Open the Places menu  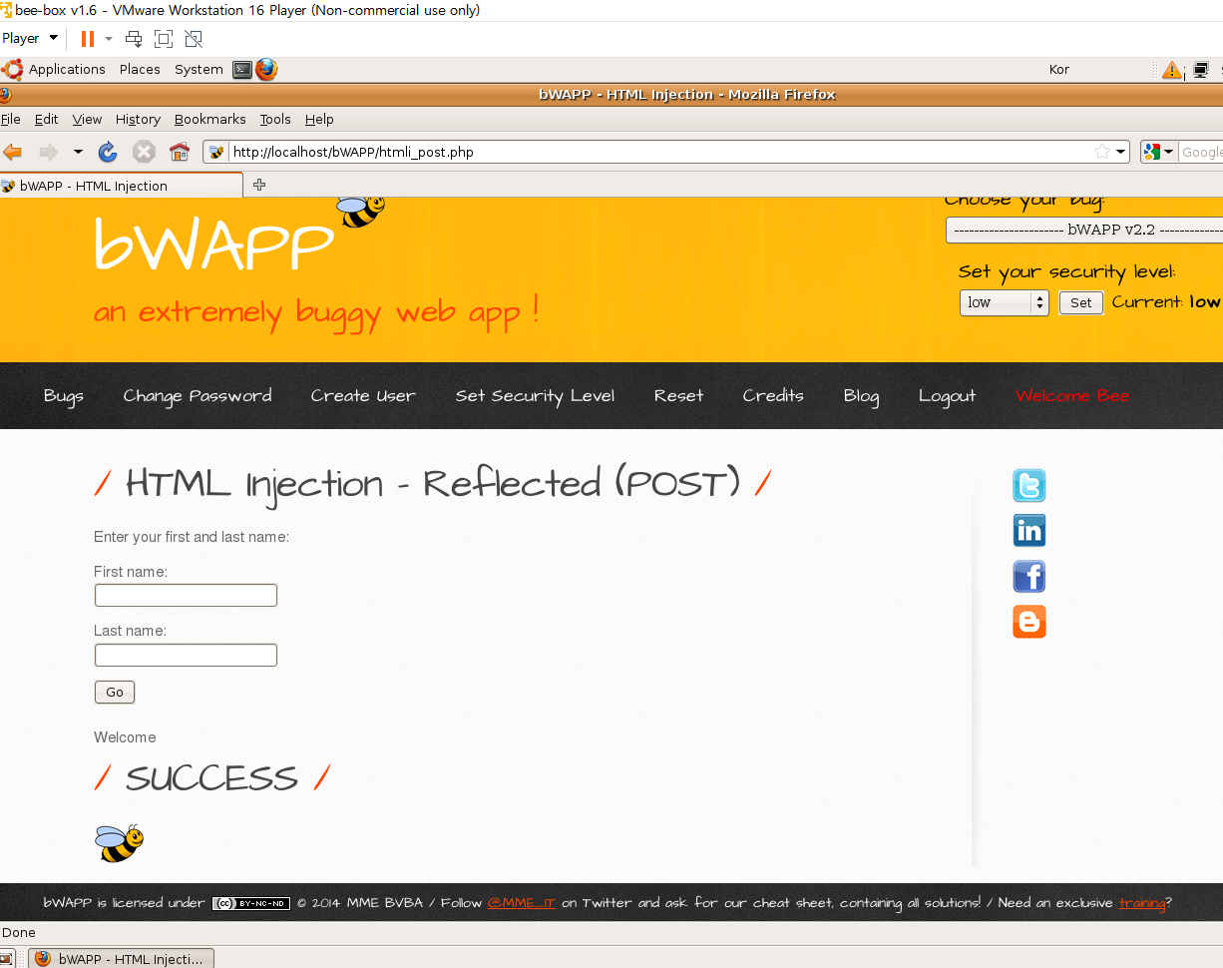click(140, 69)
